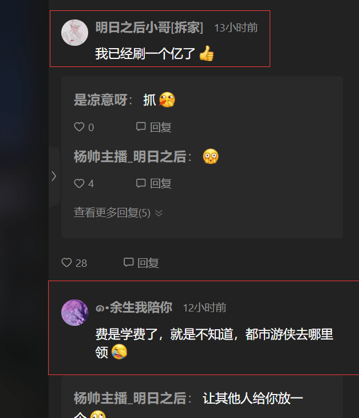Open 明日之后小哥[拆家]'s avatar

(74, 33)
